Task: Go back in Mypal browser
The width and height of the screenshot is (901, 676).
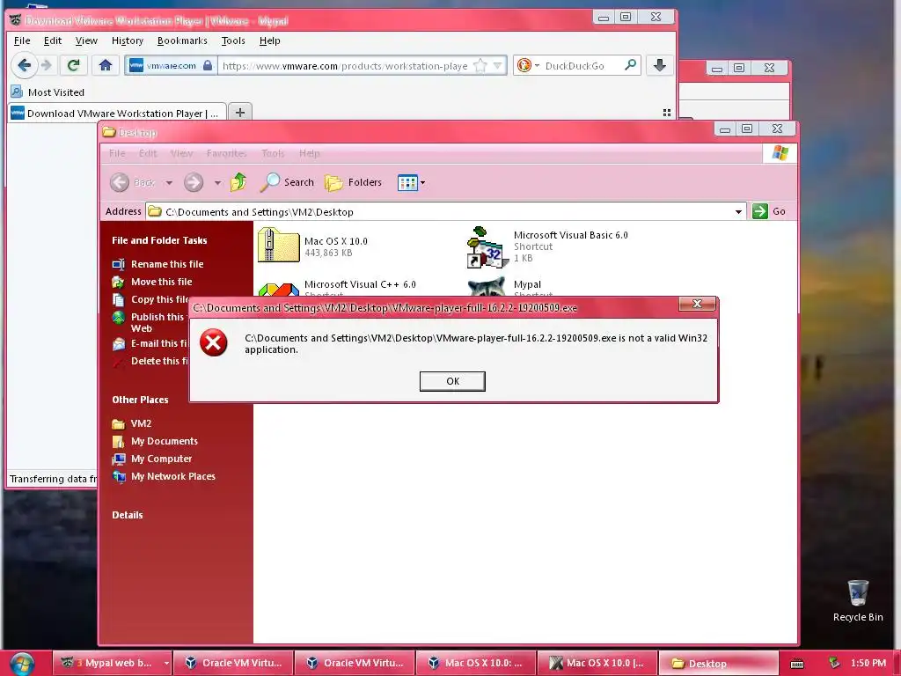Action: point(24,65)
